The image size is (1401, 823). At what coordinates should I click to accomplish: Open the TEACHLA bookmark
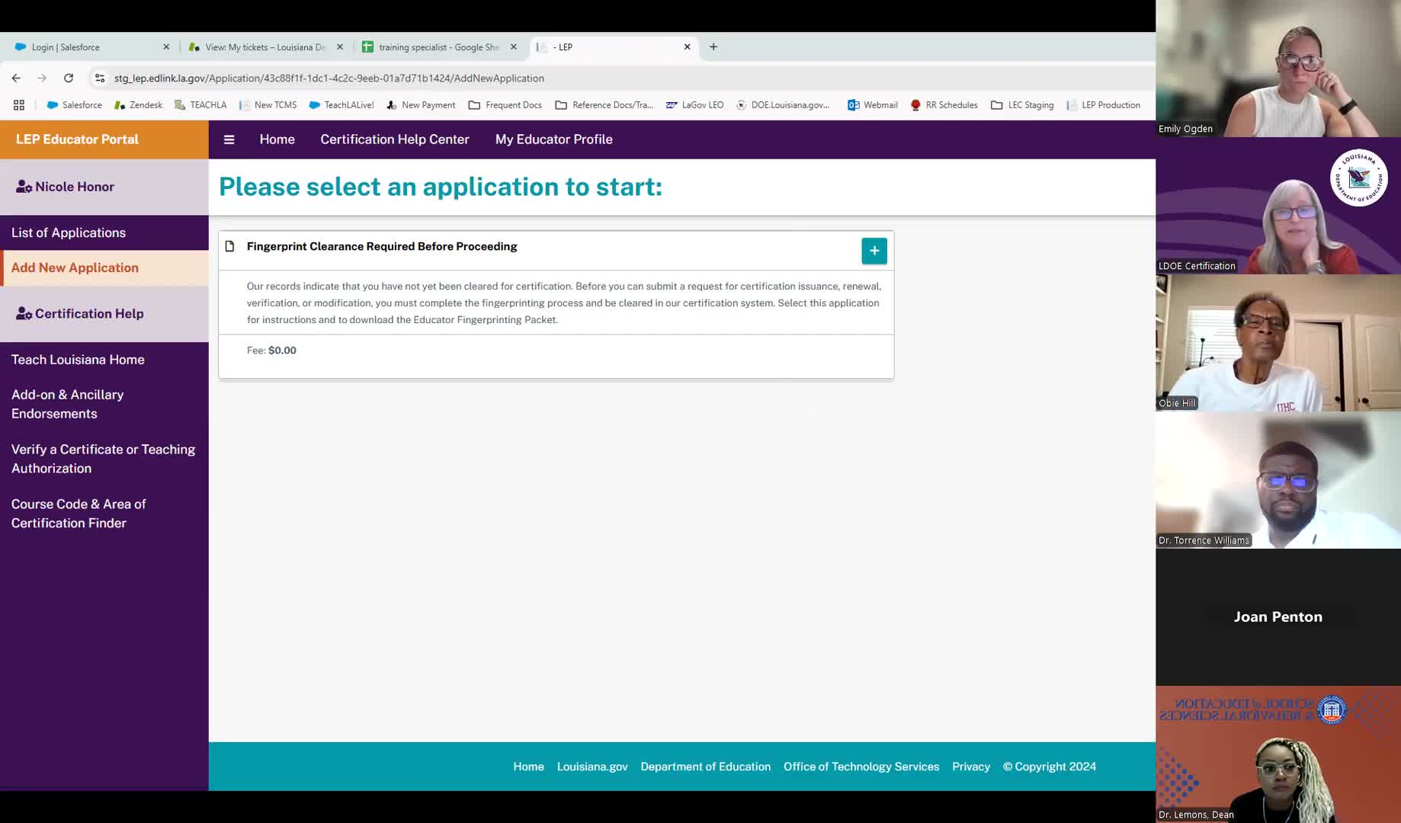click(200, 105)
